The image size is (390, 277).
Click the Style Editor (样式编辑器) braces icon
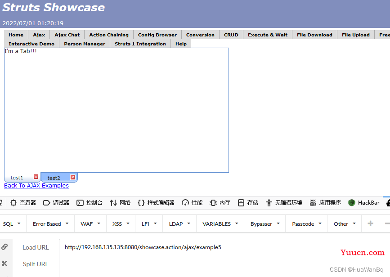141,203
